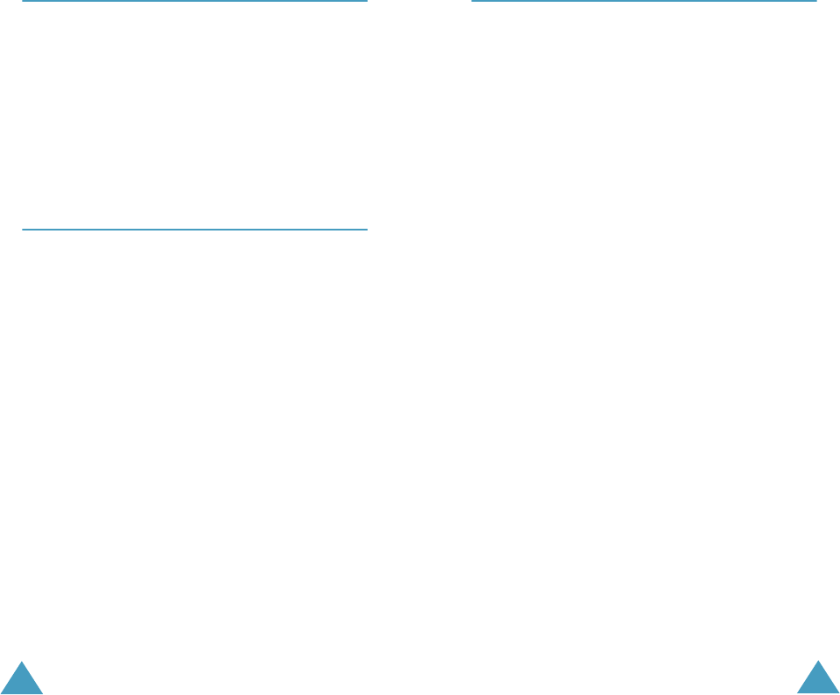The height and width of the screenshot is (695, 840).
Task: Click the midpoint of the top-right blue line
Action: (x=644, y=1)
